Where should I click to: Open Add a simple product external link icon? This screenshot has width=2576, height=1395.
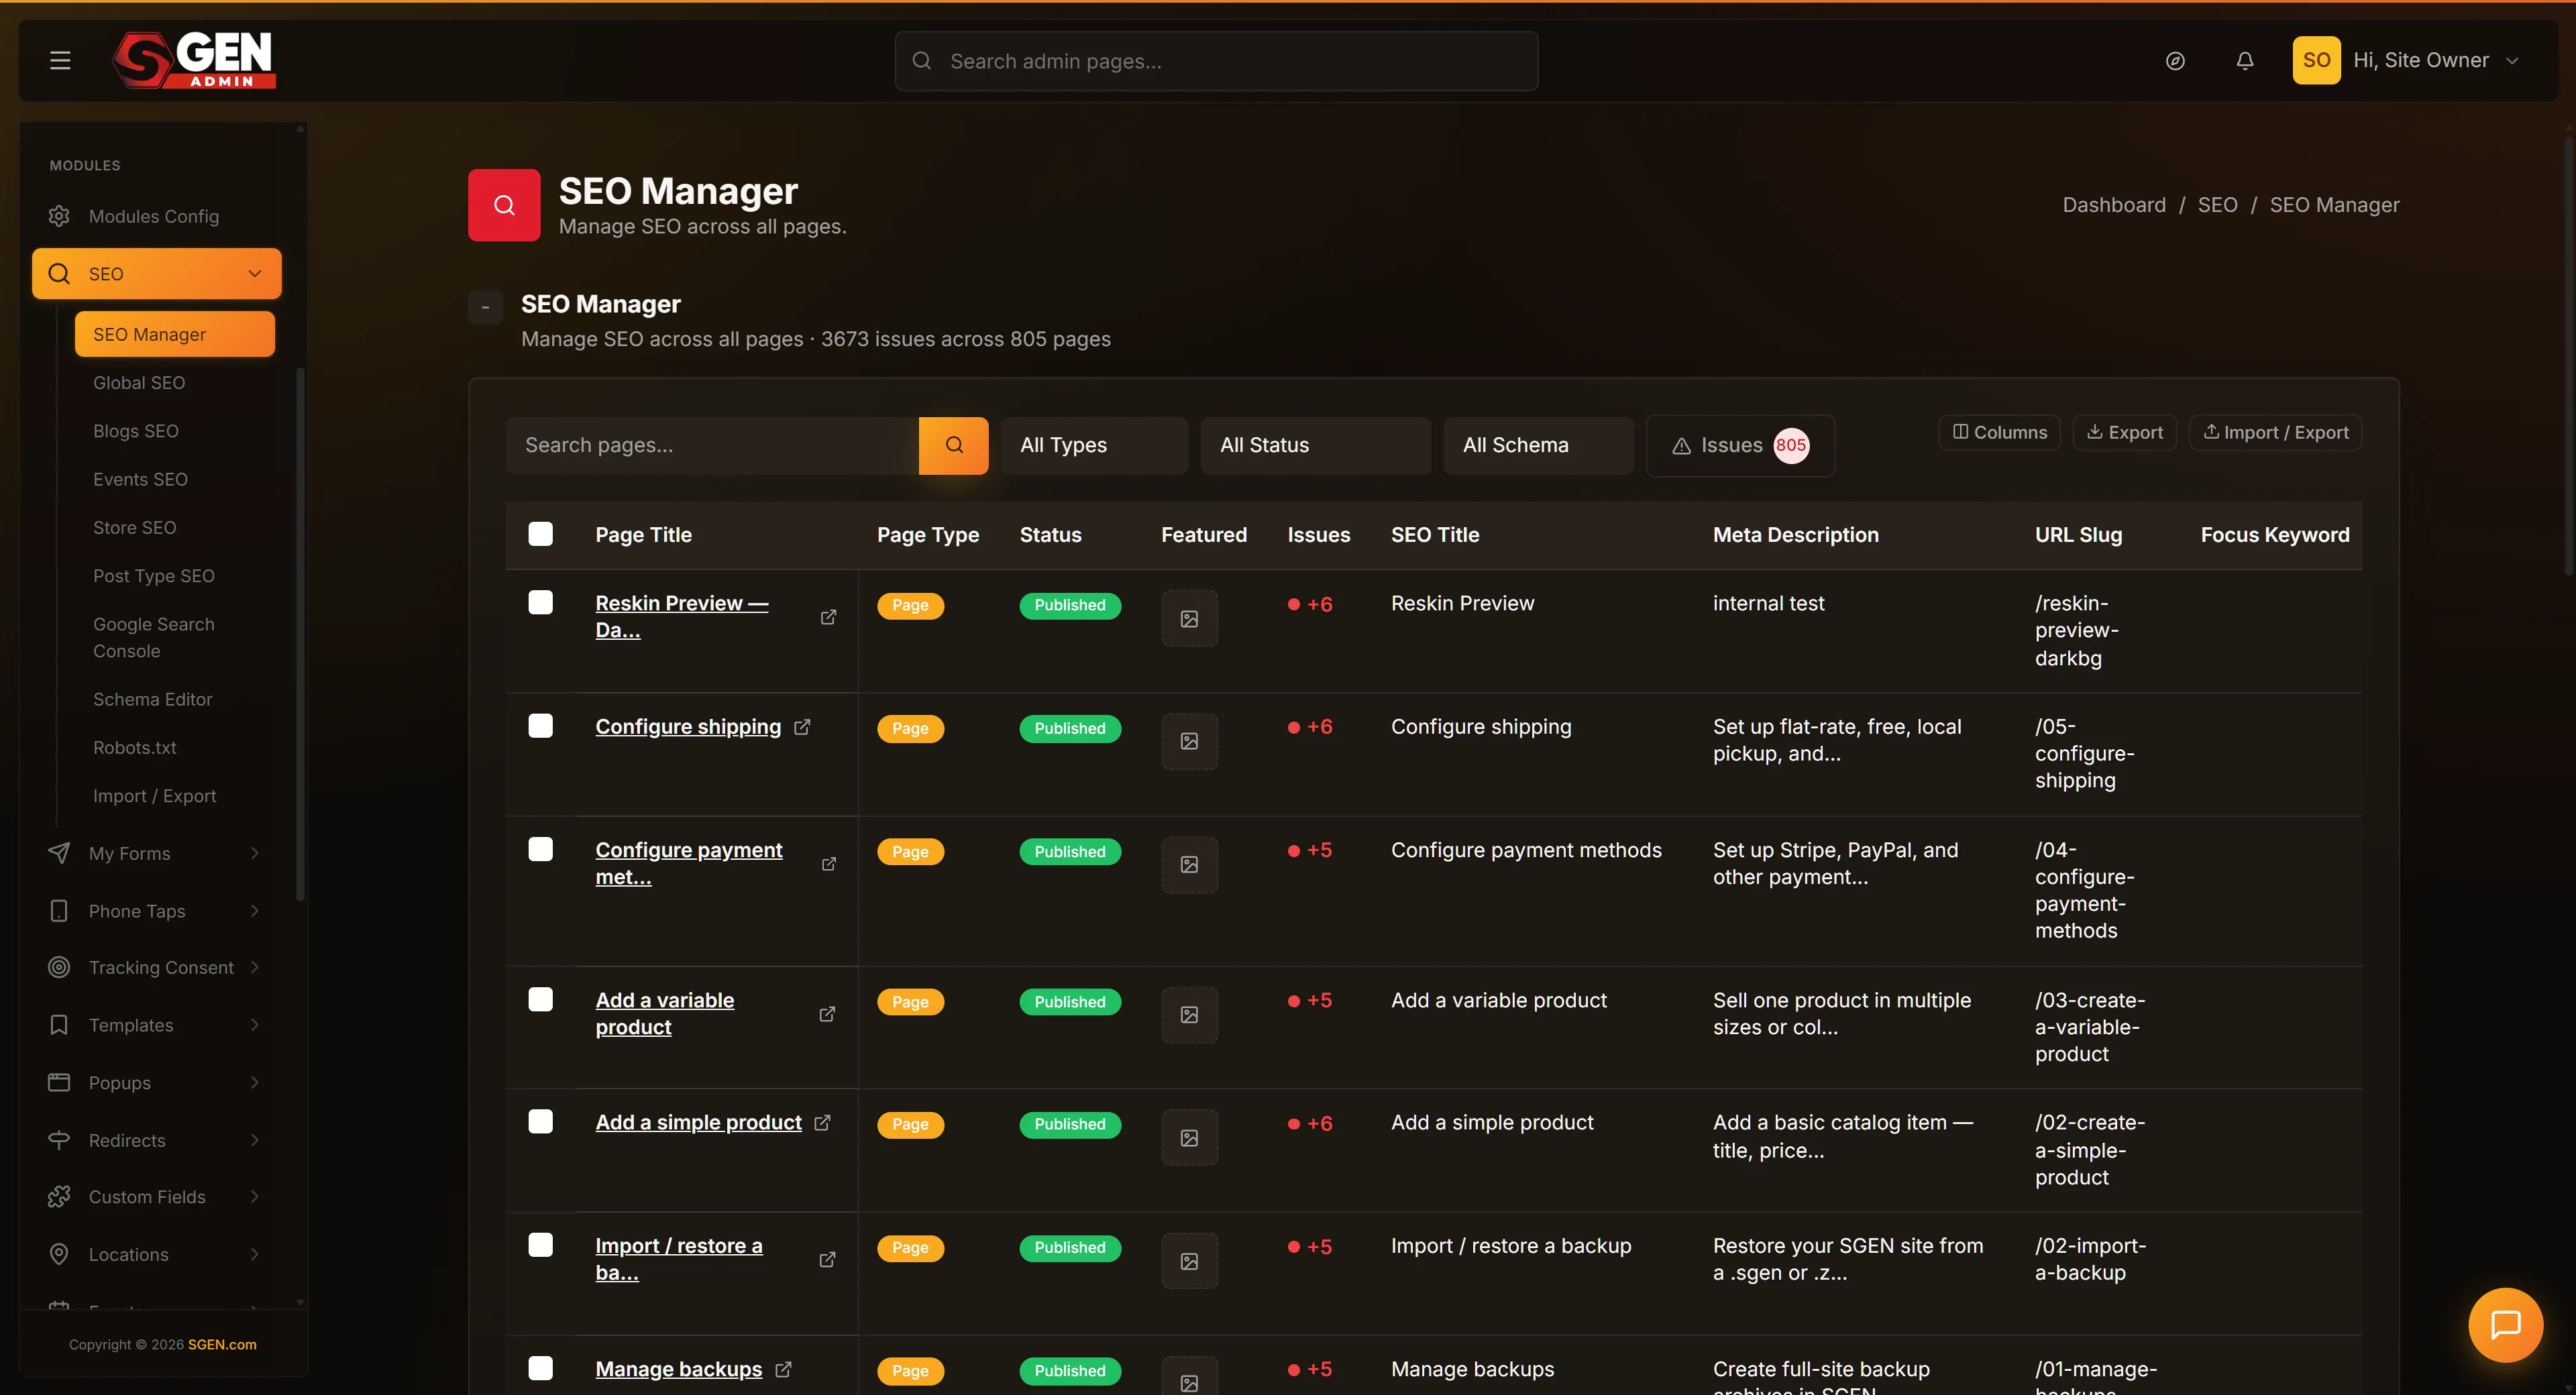822,1123
